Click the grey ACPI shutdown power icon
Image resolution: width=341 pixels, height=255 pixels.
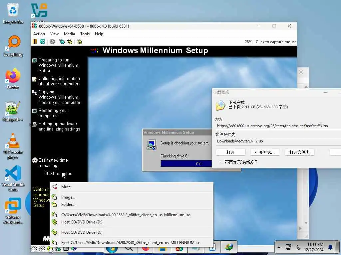52,42
